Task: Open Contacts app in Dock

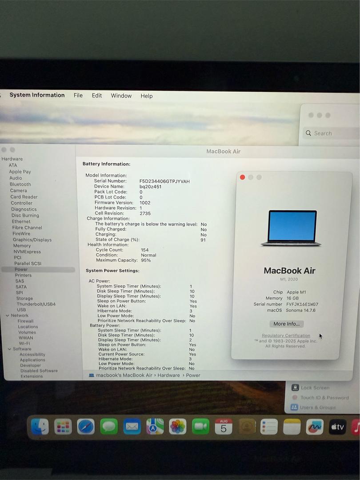Action: [x=247, y=426]
